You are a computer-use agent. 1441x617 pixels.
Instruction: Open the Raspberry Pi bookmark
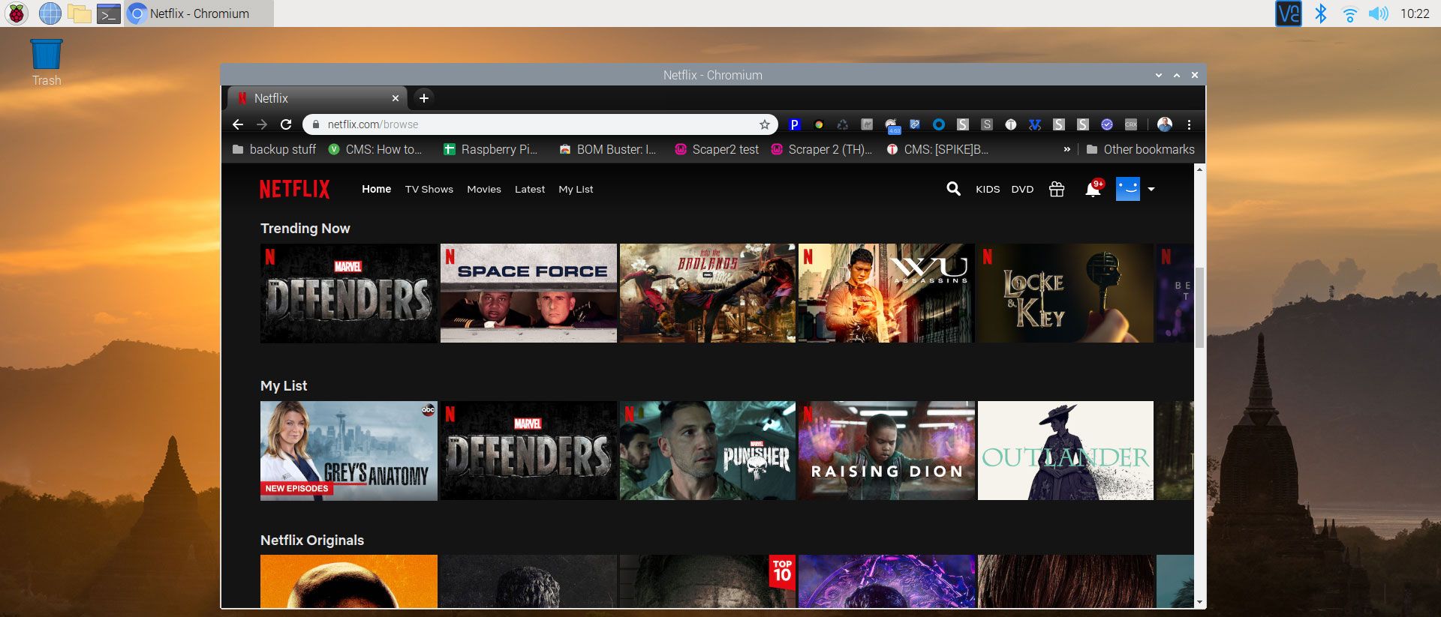click(490, 149)
